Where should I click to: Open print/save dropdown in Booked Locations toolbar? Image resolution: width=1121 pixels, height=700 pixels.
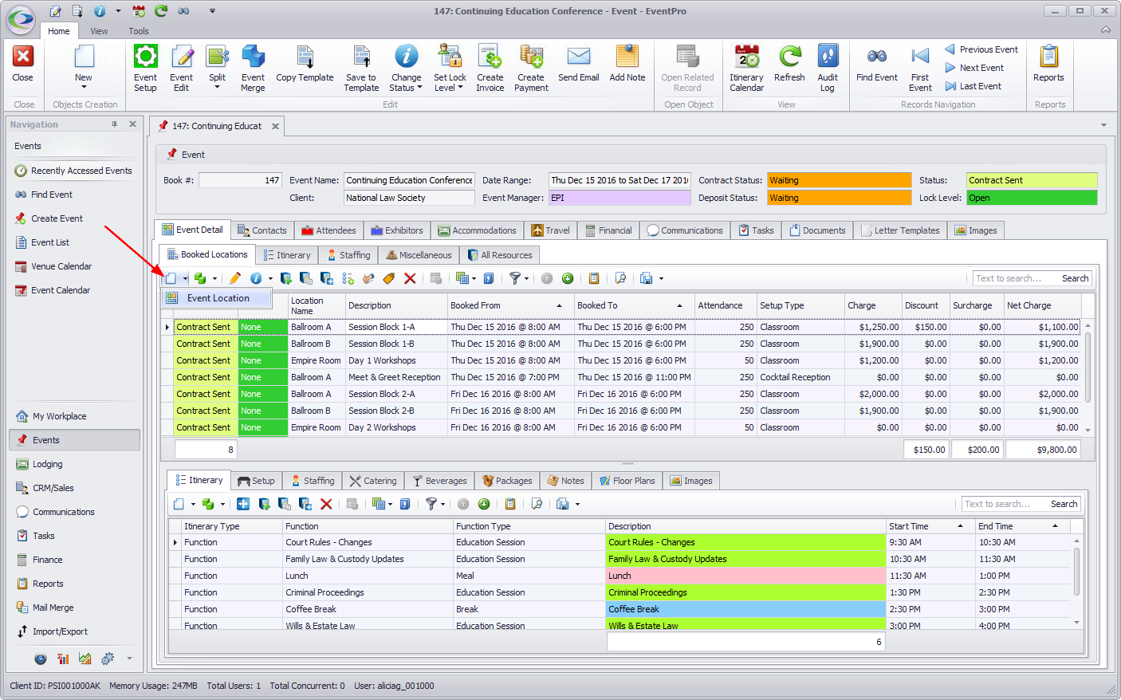(x=661, y=278)
